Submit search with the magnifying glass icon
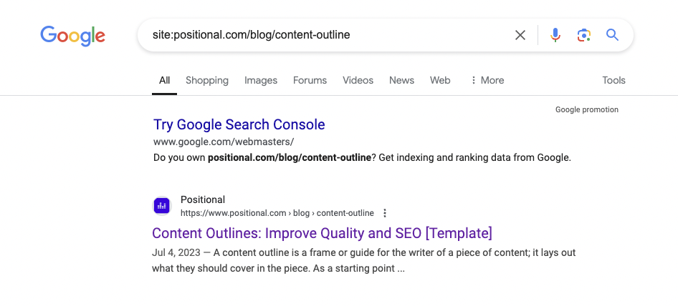 click(x=612, y=34)
